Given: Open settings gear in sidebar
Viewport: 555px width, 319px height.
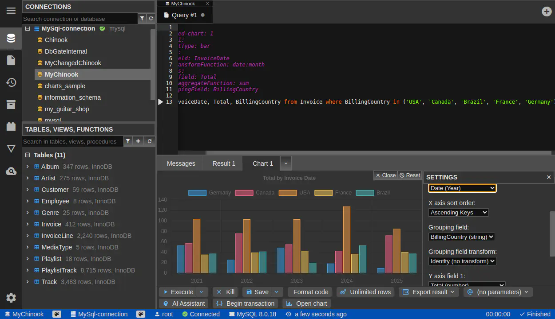Looking at the screenshot, I should point(11,298).
